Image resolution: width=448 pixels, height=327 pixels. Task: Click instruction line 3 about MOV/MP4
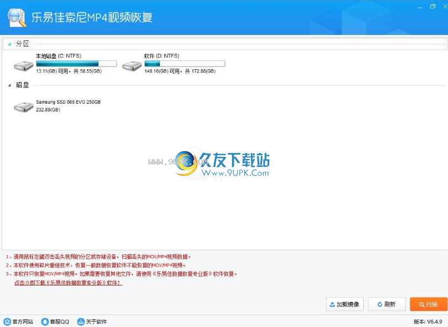121,274
